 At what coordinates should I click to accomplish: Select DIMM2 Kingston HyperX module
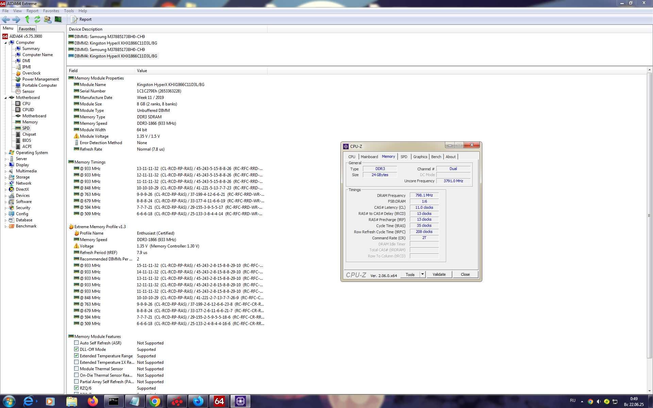(x=116, y=43)
